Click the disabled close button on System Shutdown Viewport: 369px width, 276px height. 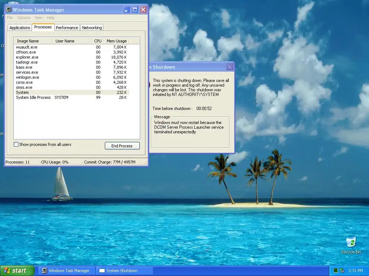tap(230, 67)
